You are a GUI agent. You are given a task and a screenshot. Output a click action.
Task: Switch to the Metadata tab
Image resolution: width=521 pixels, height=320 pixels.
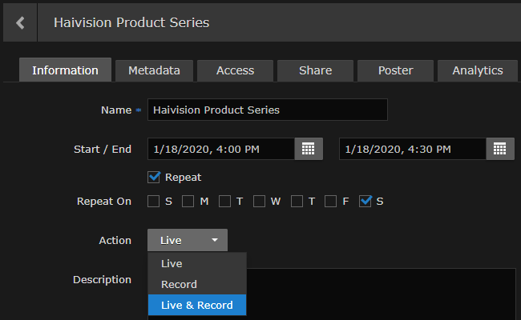tap(154, 70)
